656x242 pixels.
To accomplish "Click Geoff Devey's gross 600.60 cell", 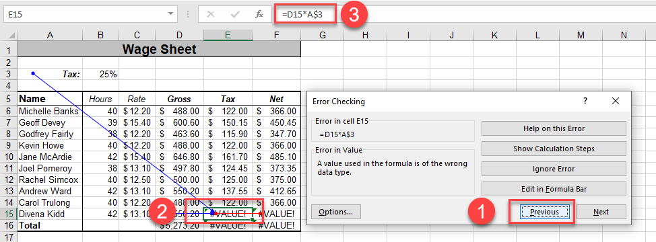I will (x=179, y=122).
